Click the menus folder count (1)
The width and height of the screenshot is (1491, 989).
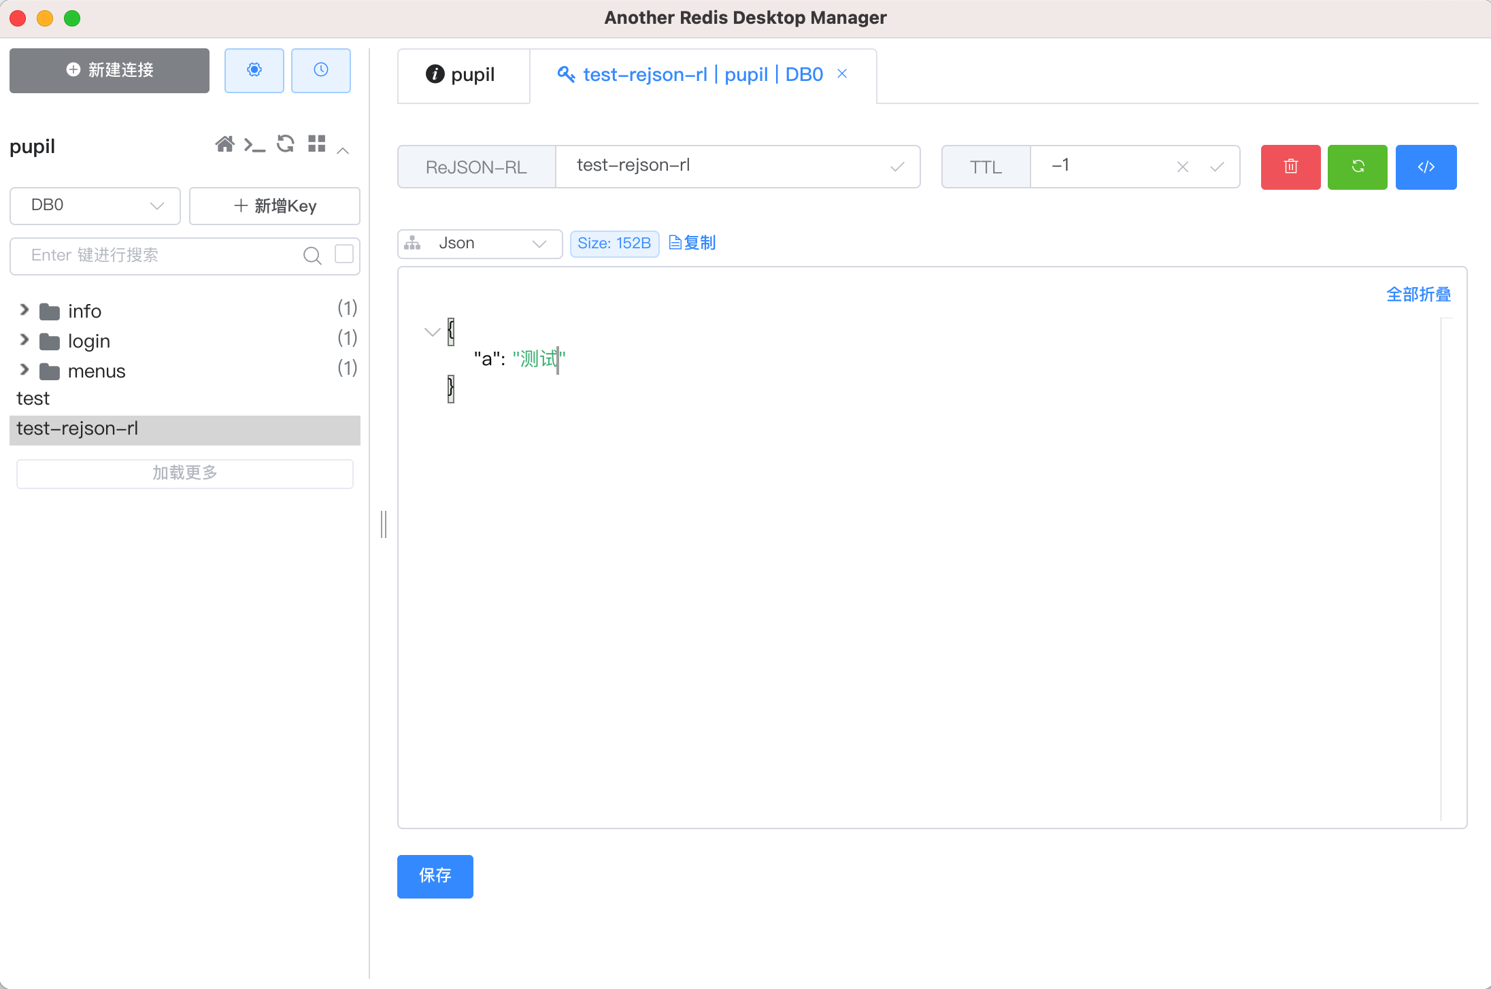348,369
